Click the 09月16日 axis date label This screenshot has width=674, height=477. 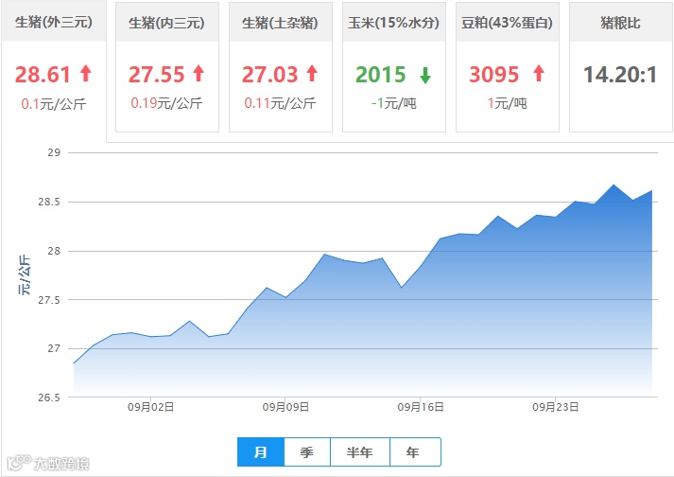click(x=421, y=407)
